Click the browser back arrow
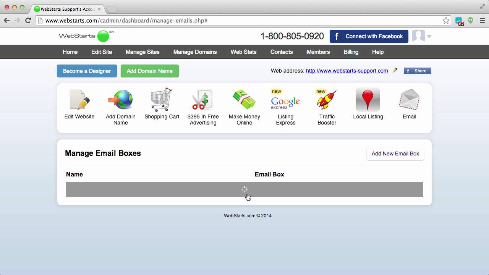 coord(7,21)
